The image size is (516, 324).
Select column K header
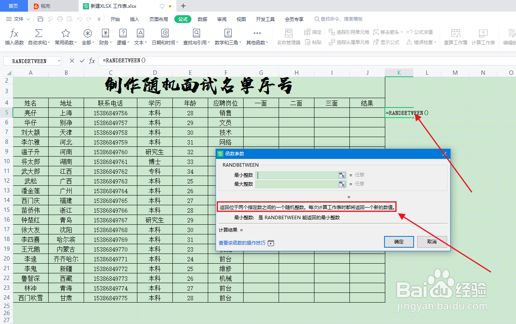399,72
